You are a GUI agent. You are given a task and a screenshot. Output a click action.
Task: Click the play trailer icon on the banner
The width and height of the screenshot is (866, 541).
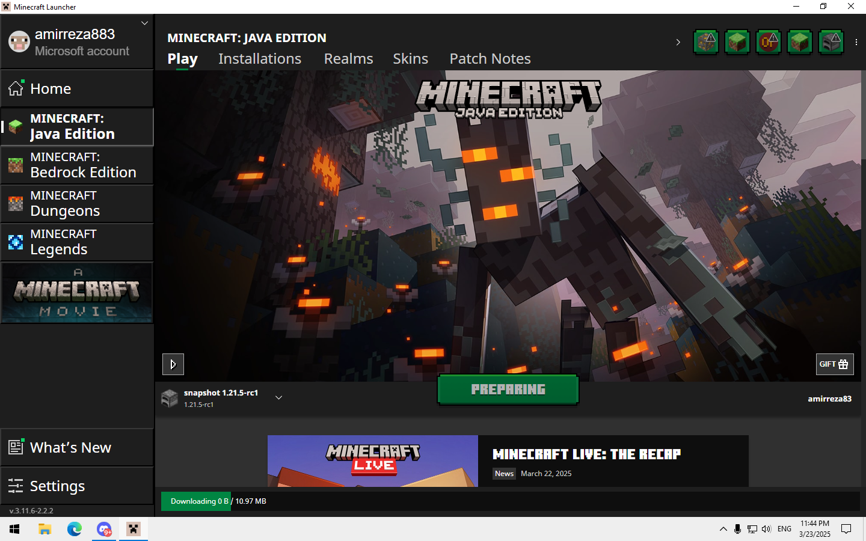click(173, 364)
